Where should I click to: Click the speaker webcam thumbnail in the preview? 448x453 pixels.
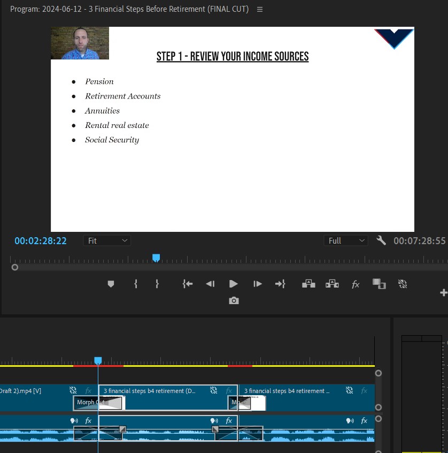(x=80, y=43)
